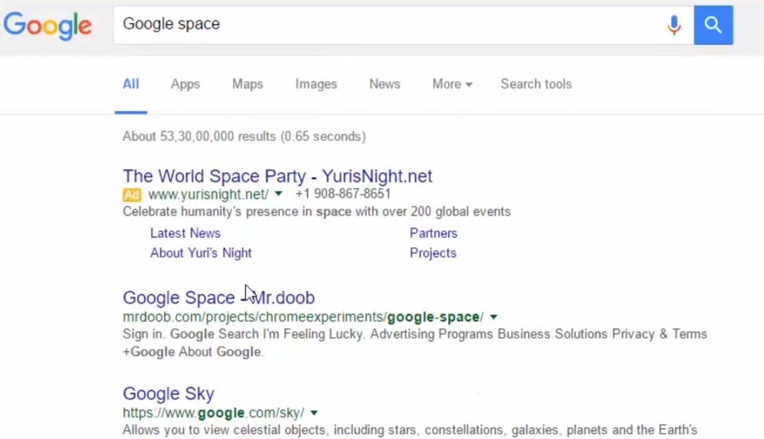Click the voice search microphone icon
Viewport: 764px width, 439px height.
coord(674,25)
